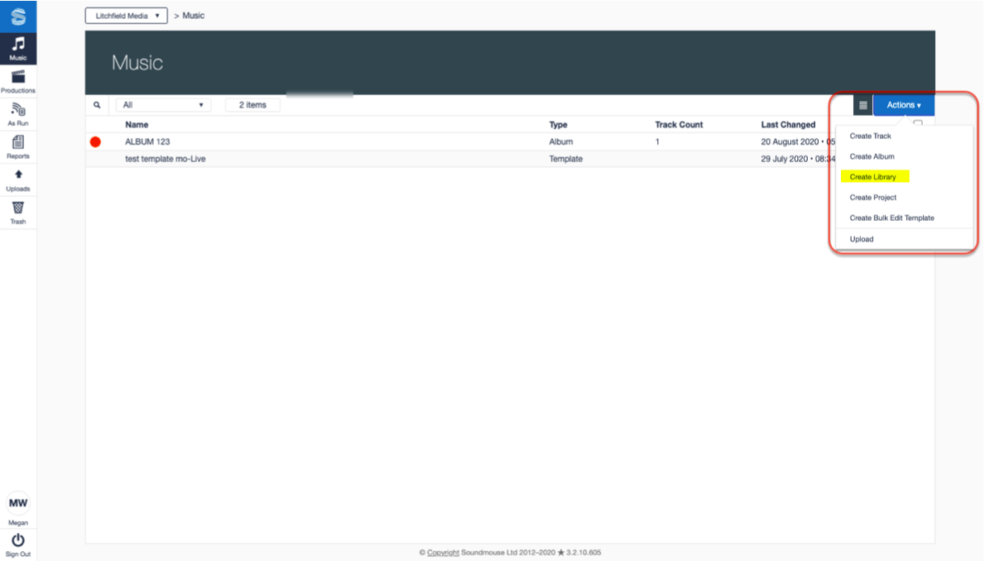
Task: Click the 2 items count label
Action: click(x=252, y=105)
